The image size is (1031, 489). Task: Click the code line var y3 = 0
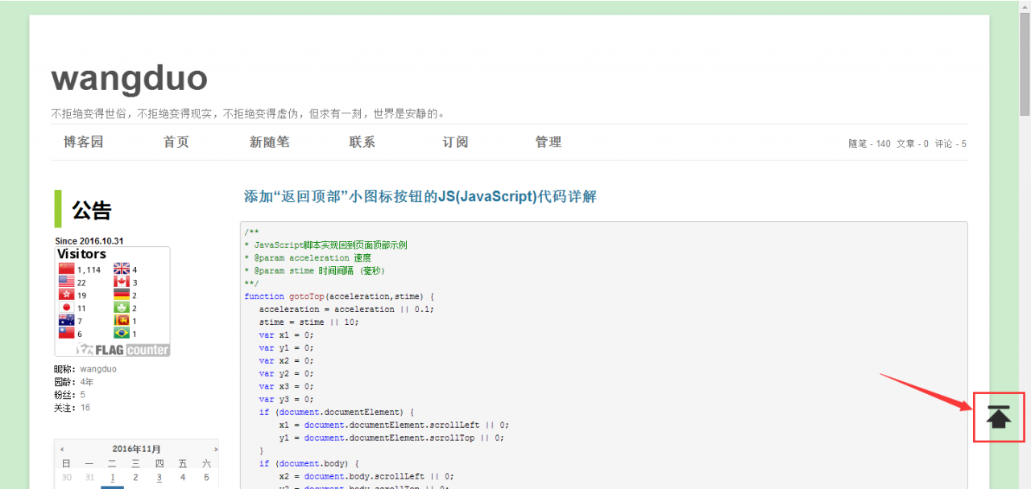(x=286, y=399)
